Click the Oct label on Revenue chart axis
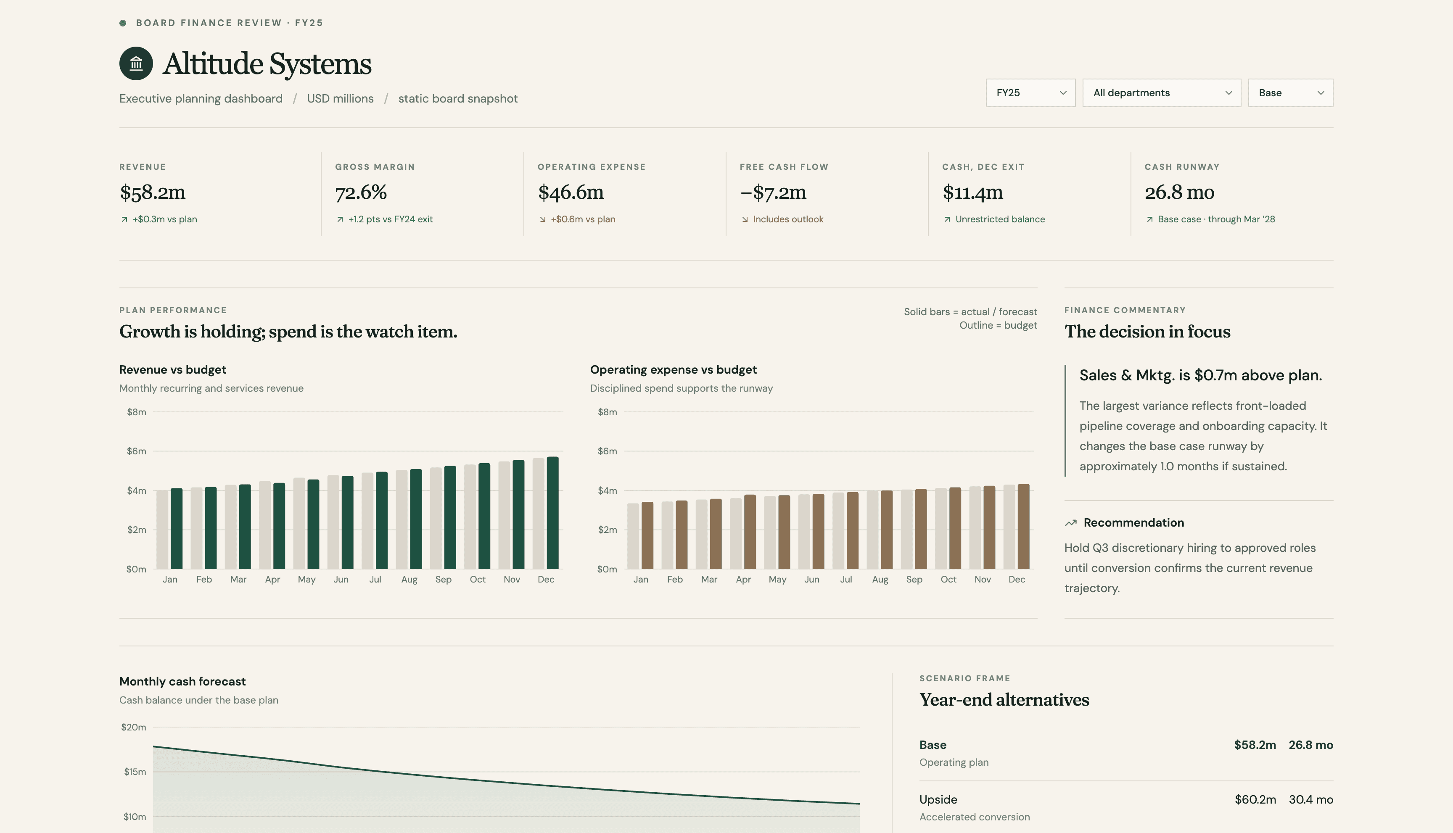 (477, 580)
